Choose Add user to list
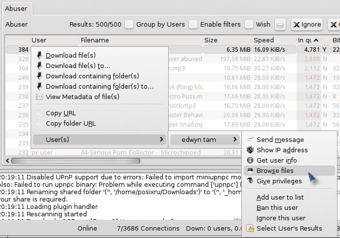The width and height of the screenshot is (340, 238). [289, 197]
